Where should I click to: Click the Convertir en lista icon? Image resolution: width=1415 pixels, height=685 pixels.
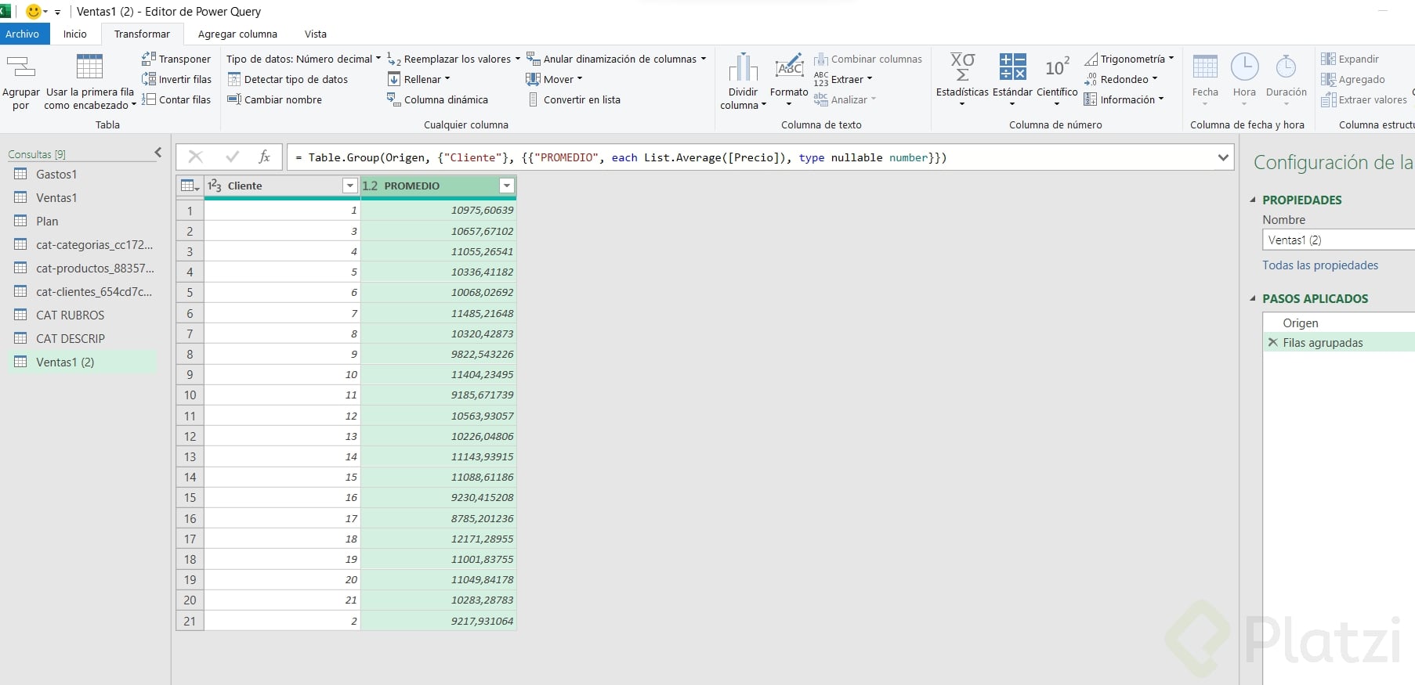(534, 99)
